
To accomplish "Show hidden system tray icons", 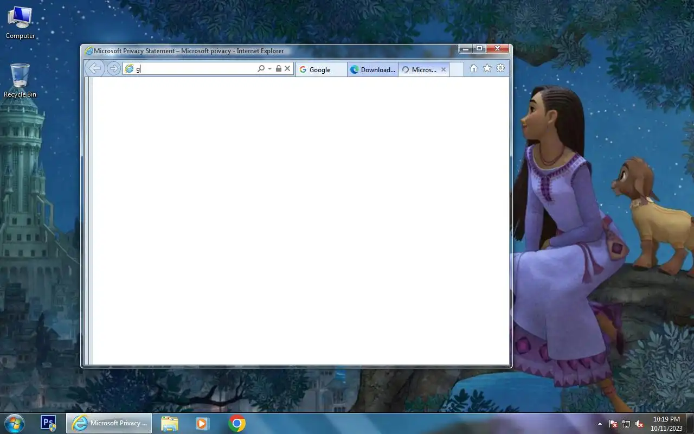I will (600, 424).
